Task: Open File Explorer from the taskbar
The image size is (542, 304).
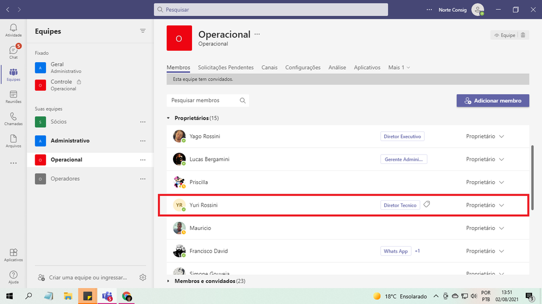Action: coord(68,296)
